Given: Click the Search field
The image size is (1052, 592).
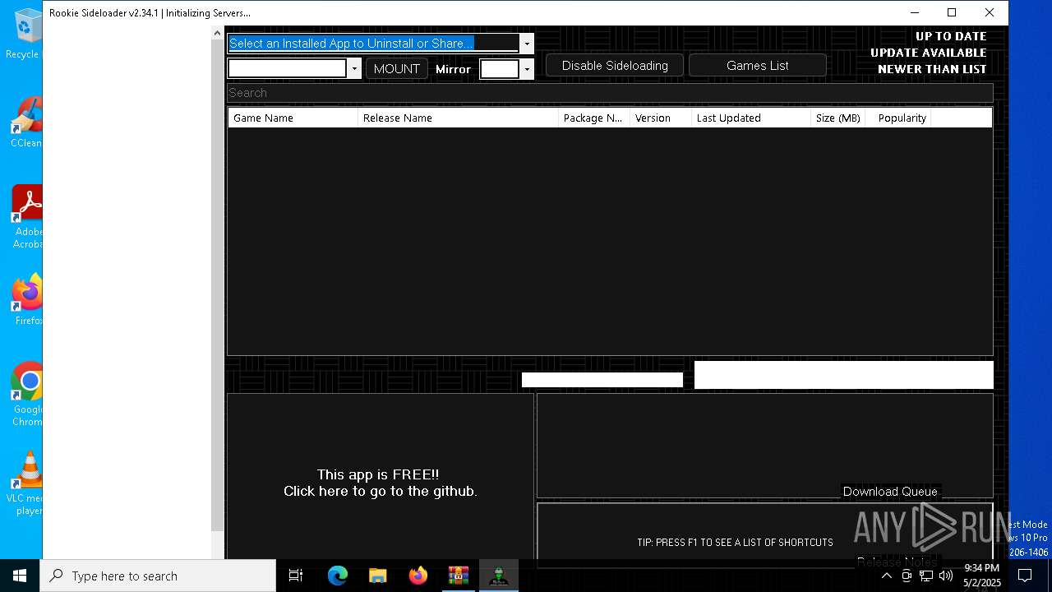Looking at the screenshot, I should 610,93.
